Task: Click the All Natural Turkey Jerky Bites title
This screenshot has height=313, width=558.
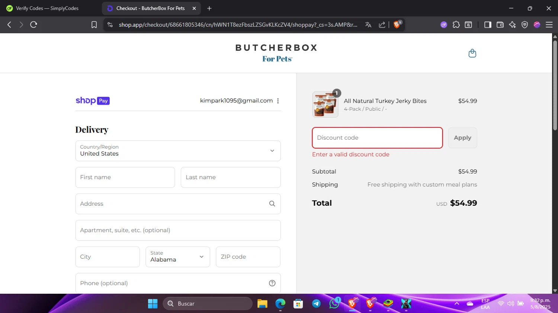Action: 385,101
